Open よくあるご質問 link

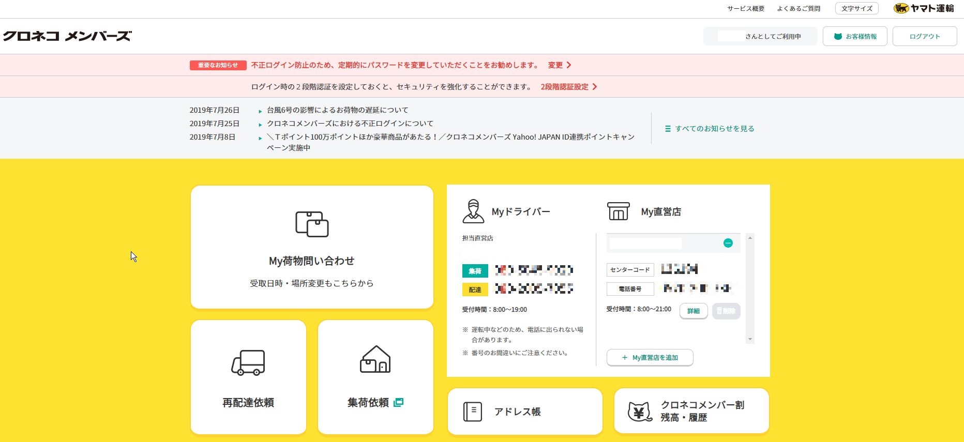pos(799,9)
